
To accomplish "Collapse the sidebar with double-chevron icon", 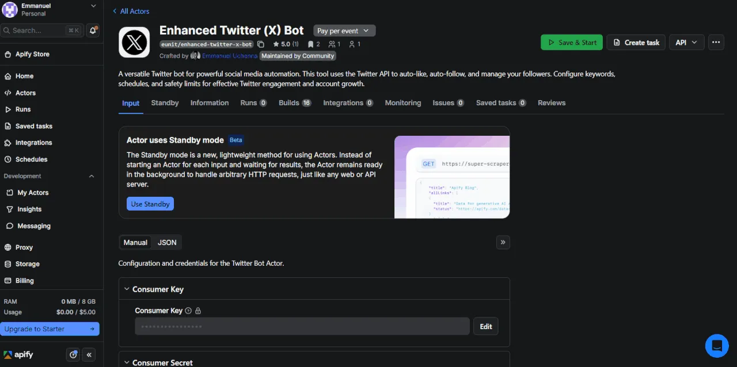I will point(89,355).
